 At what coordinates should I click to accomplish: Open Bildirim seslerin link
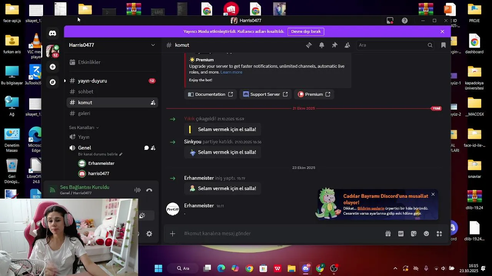tap(371, 209)
